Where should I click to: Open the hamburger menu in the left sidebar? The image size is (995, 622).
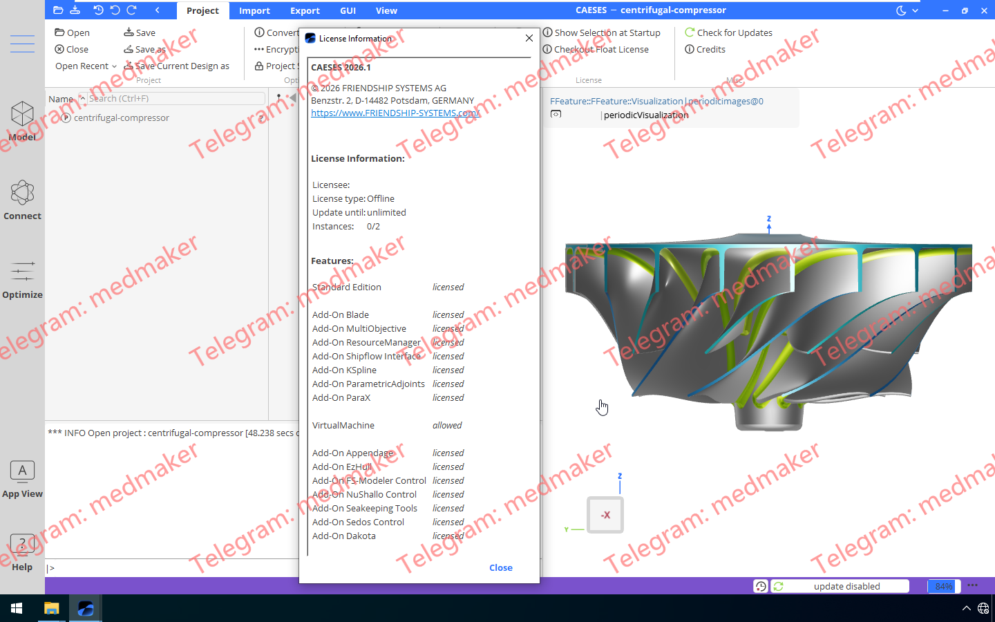tap(22, 44)
